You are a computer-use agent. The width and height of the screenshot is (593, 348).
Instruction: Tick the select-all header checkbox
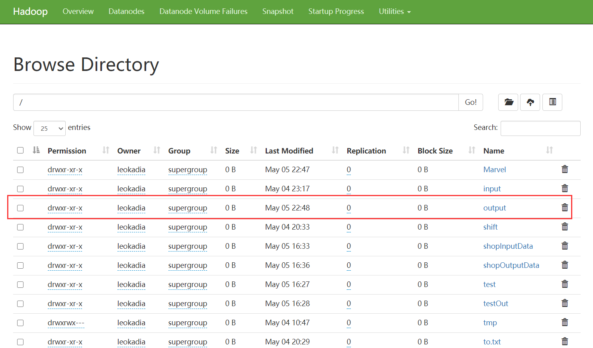20,150
